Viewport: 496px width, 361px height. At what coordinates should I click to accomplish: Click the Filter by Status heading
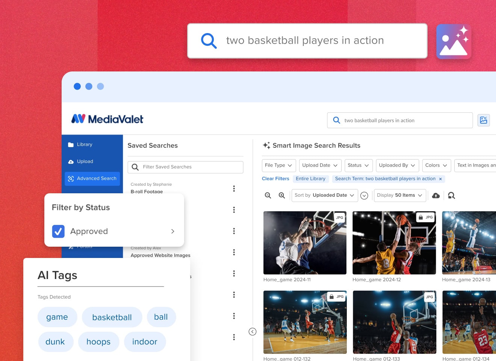pos(81,208)
